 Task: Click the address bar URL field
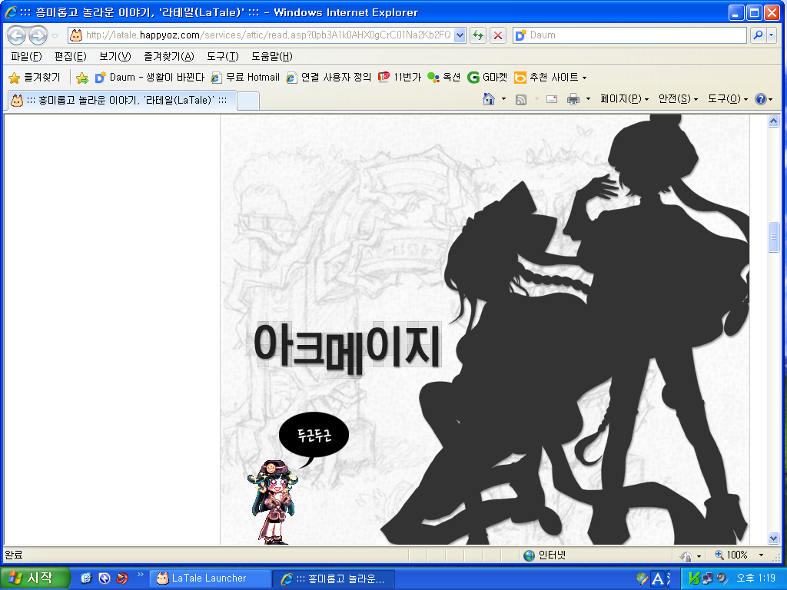pyautogui.click(x=267, y=35)
